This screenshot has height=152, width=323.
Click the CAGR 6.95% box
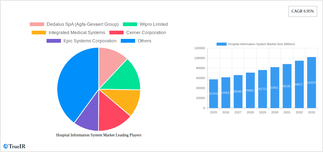[x=303, y=11]
